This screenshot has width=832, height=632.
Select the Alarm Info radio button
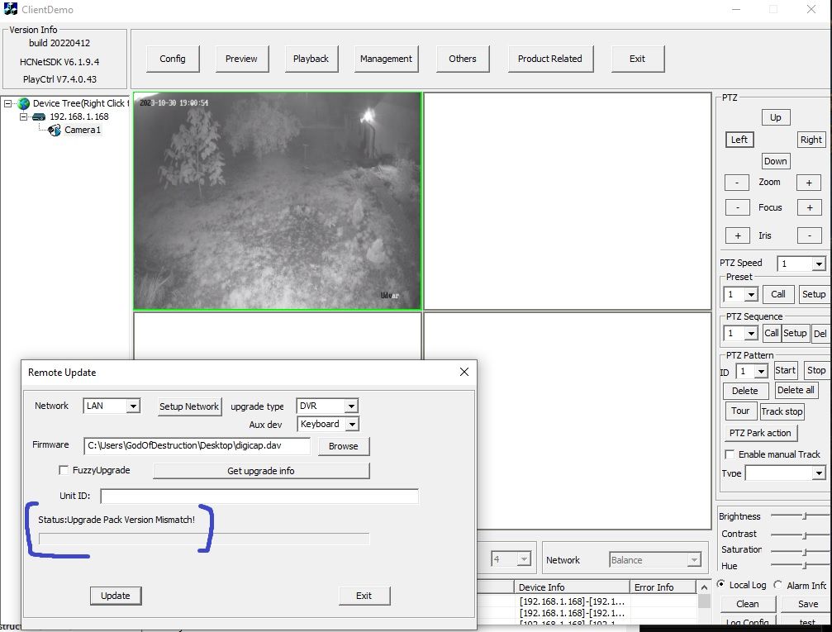[x=777, y=585]
